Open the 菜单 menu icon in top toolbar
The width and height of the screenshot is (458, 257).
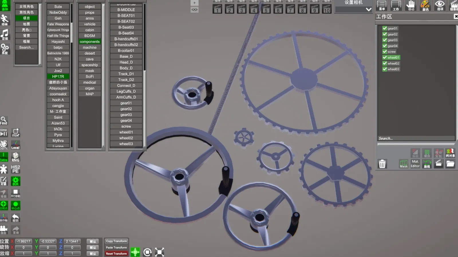tap(382, 5)
